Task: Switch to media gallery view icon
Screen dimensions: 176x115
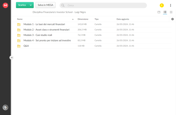Action: (159, 12)
